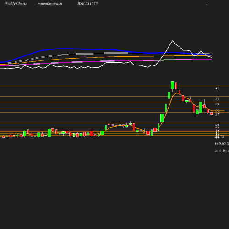This screenshot has width=229, height=229.
Task: Click the tallest green candle at chart top
Action: pos(173,85)
